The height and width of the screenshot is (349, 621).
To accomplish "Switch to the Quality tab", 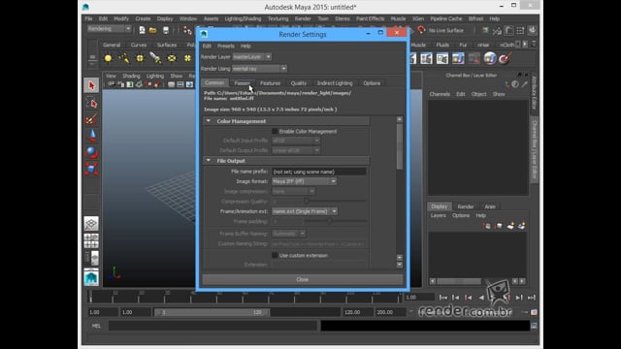I will 299,83.
